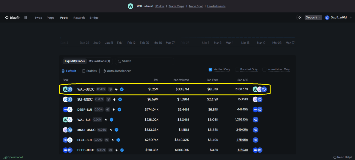This screenshot has width=355, height=160.
Task: Enable the Boosted Only checkbox
Action: pyautogui.click(x=237, y=69)
